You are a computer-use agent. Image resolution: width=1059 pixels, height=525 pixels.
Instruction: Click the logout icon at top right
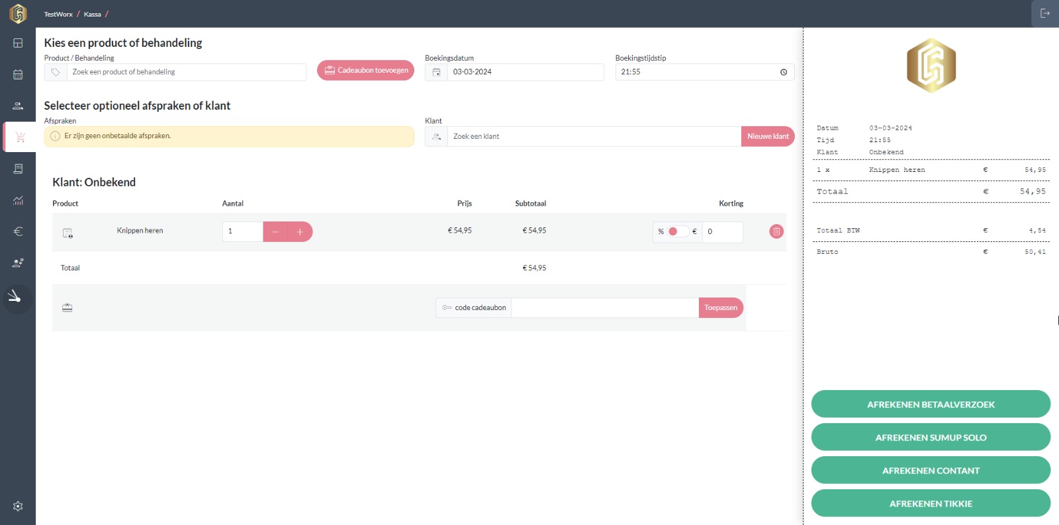click(1045, 13)
